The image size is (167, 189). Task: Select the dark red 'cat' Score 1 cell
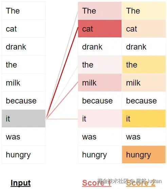100,29
